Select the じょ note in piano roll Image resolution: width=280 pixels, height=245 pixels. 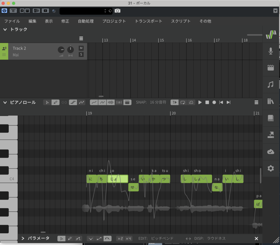coord(118,179)
